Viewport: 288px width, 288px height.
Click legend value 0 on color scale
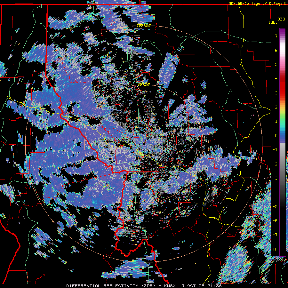(x=276, y=136)
